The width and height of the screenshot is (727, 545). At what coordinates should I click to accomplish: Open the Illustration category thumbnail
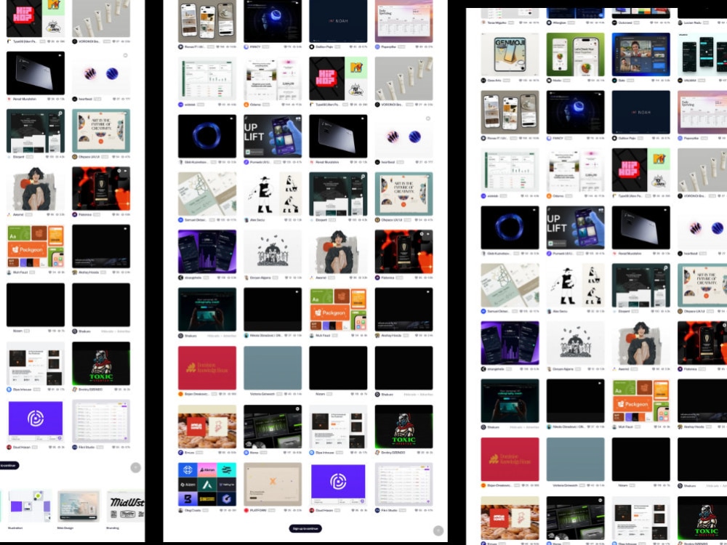click(29, 506)
